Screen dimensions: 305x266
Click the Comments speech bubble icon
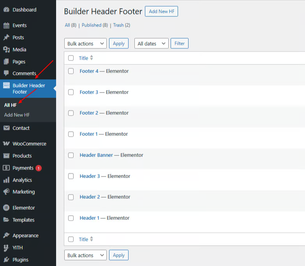click(6, 73)
